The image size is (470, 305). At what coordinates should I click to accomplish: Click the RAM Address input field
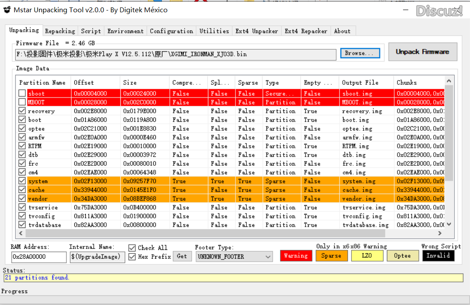(x=39, y=257)
